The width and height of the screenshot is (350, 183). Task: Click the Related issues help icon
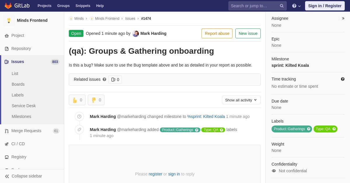104,79
